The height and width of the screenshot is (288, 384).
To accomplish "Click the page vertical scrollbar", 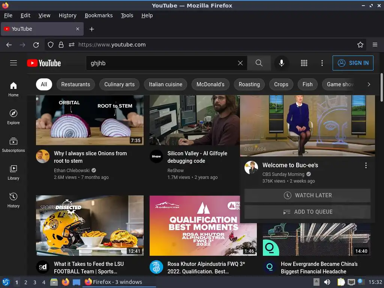I will point(381,87).
